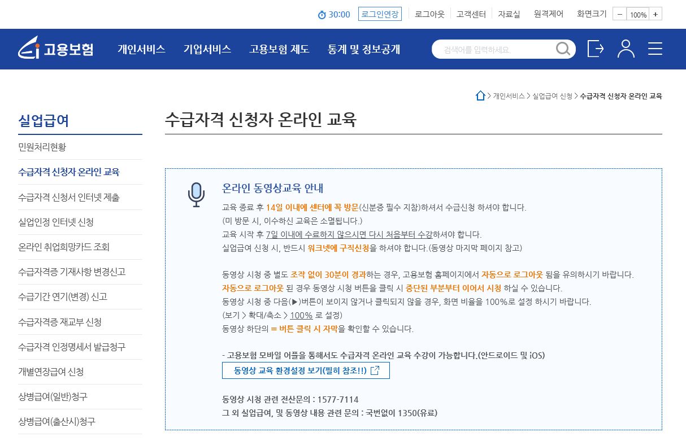The width and height of the screenshot is (686, 441).
Task: Click 동영상 교육 환경설정 보기 button
Action: point(306,370)
